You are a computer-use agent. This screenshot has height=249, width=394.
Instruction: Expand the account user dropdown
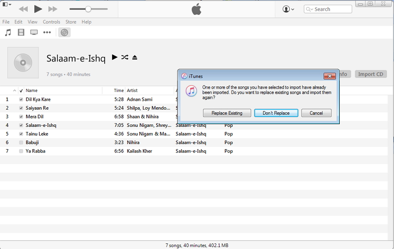pyautogui.click(x=288, y=9)
